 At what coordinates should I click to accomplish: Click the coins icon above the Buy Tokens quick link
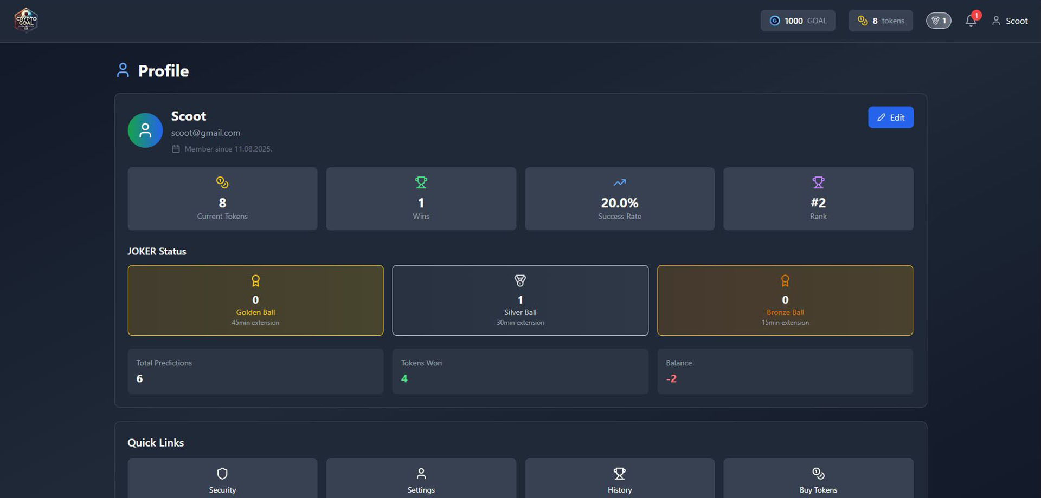click(x=818, y=474)
